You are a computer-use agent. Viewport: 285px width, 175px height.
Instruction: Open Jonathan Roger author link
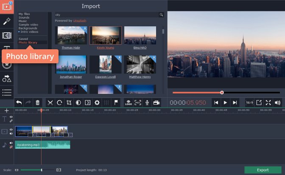(71, 77)
